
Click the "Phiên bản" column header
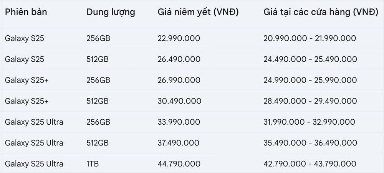26,12
